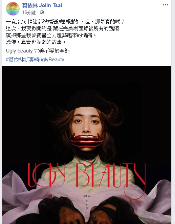175x224 pixels.
Task: Select the first post line 一直以來 情緒都被標籤成醜陋的
Action: pyautogui.click(x=42, y=22)
